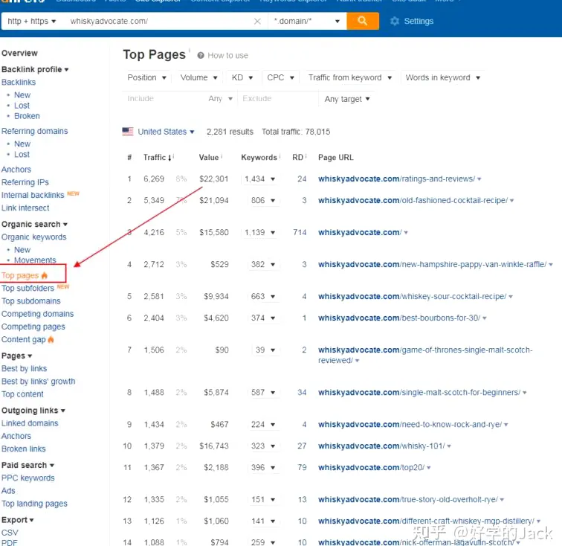The width and height of the screenshot is (562, 546).
Task: Click the Traffic column sort arrow
Action: (169, 158)
